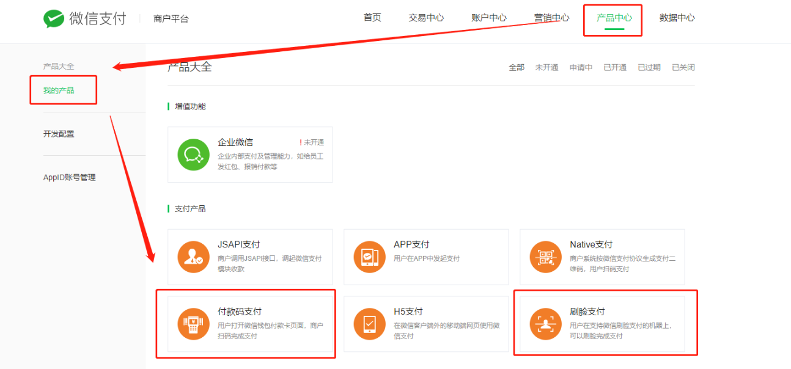Filter products by 已开通 status

615,68
